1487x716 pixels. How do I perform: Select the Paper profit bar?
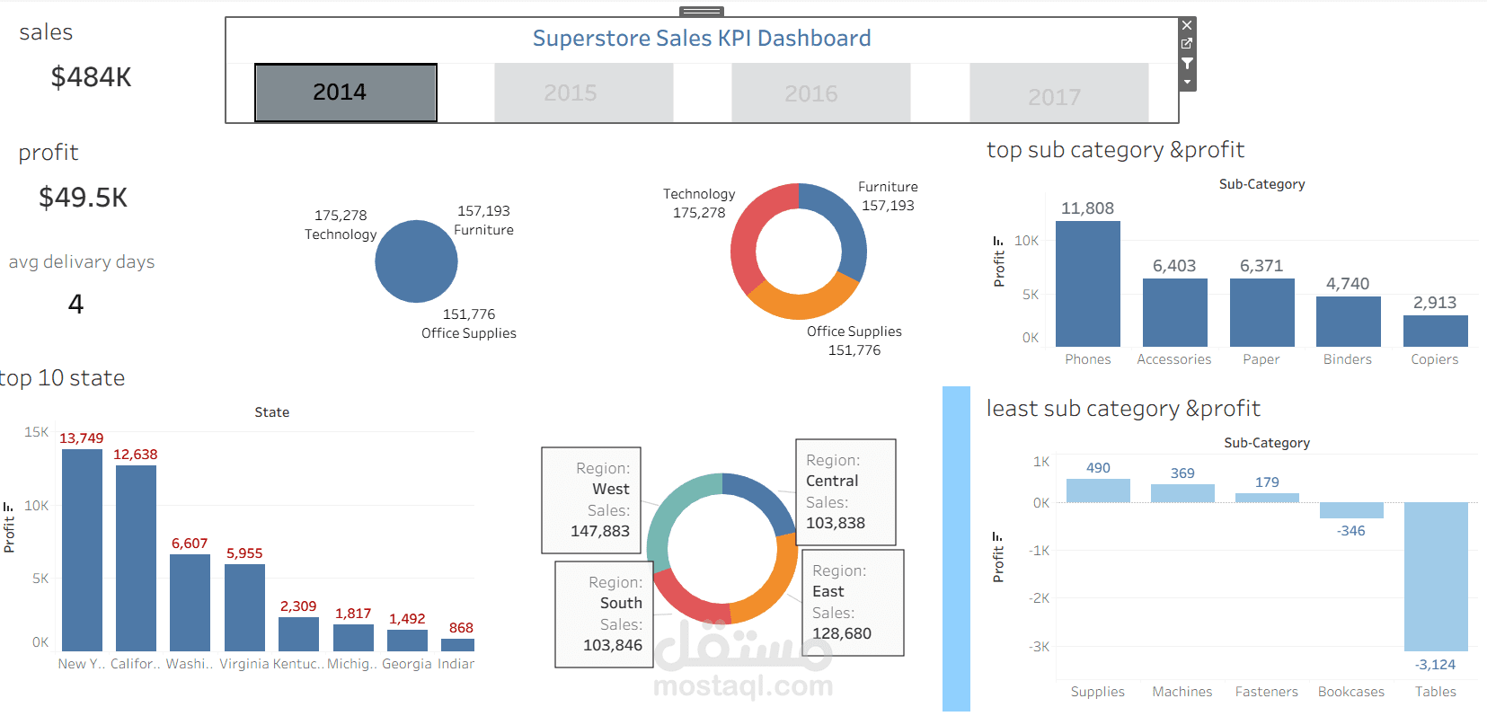pyautogui.click(x=1262, y=313)
